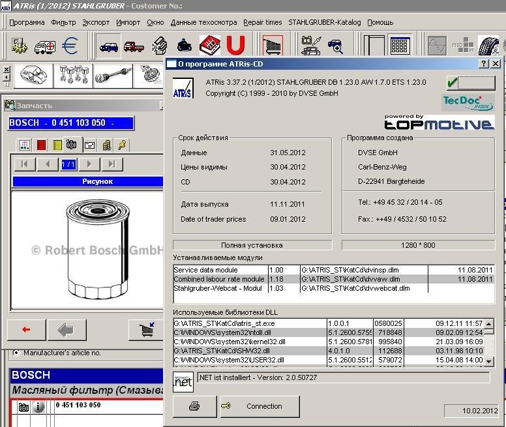Go to last picture in navigator
The width and height of the screenshot is (506, 427).
click(x=112, y=164)
